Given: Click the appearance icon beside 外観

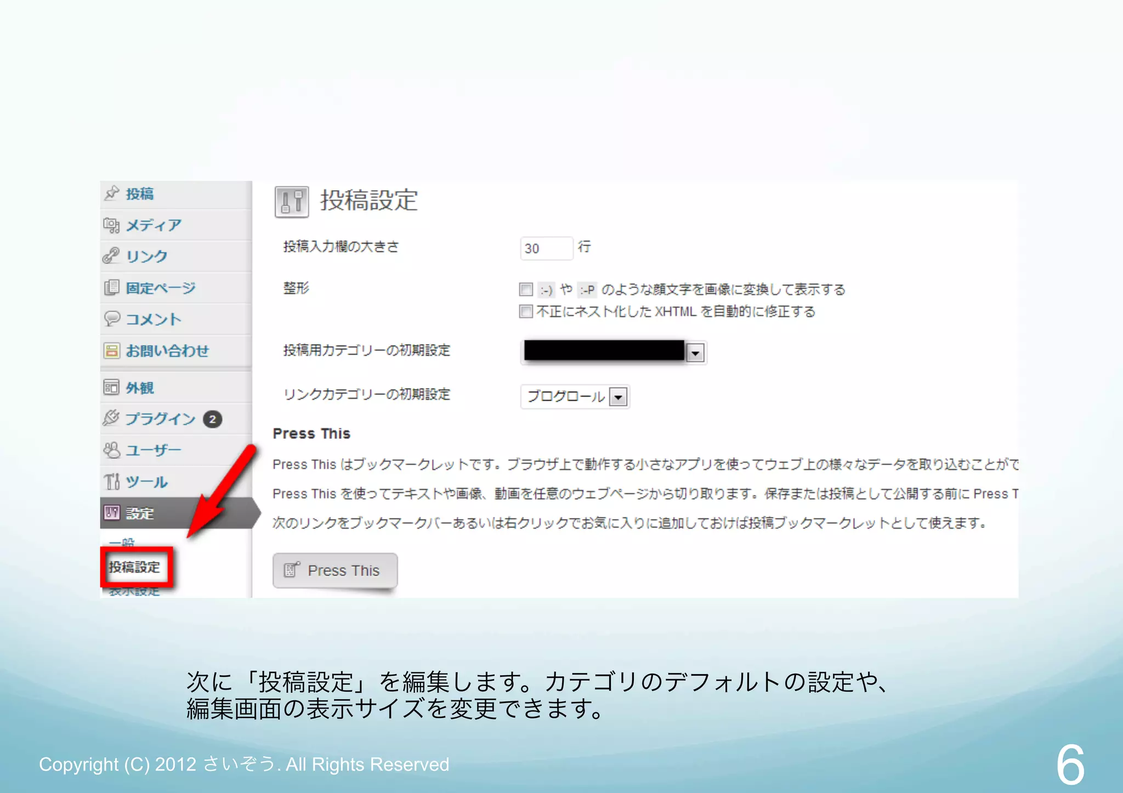Looking at the screenshot, I should click(x=111, y=387).
